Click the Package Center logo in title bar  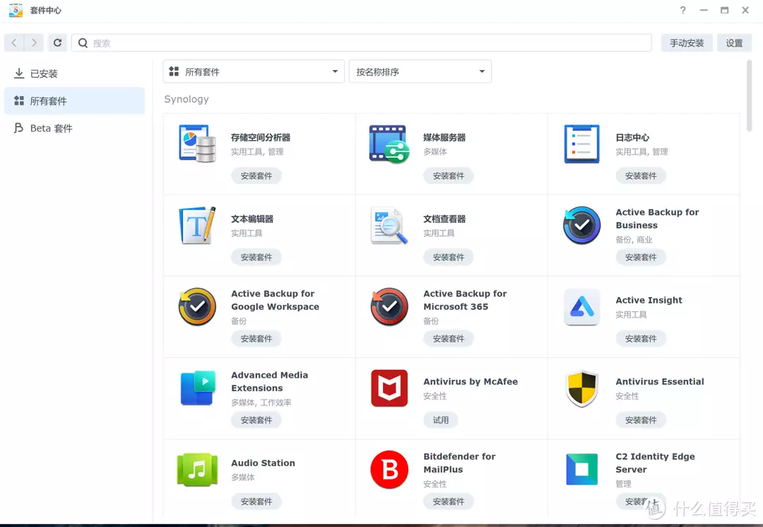point(16,10)
